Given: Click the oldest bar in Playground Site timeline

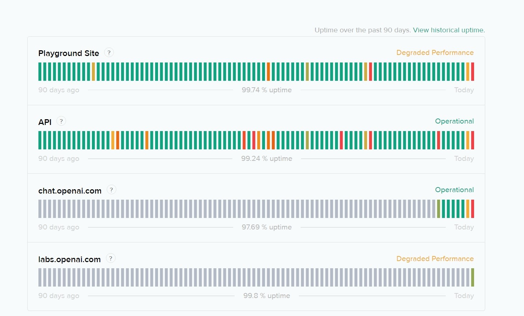Looking at the screenshot, I should (40, 71).
